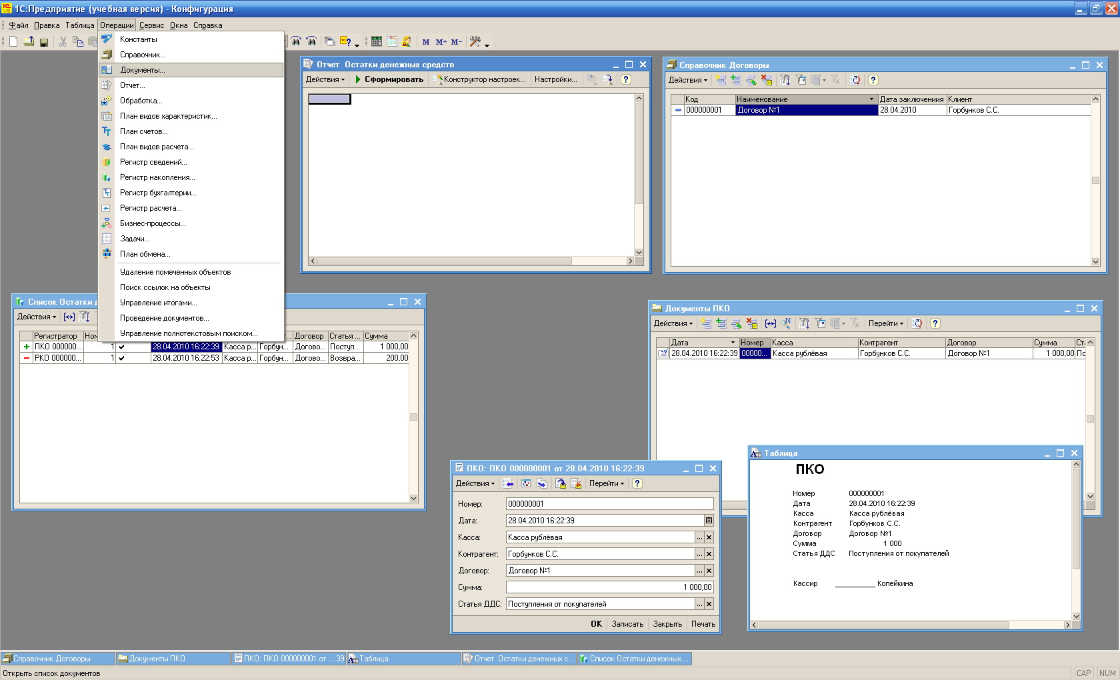Choose Регистр накопления... in the Операции menu
The height and width of the screenshot is (680, 1120).
157,177
